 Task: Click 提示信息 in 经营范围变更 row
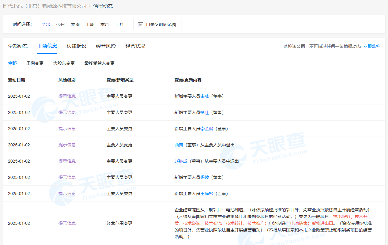click(67, 223)
